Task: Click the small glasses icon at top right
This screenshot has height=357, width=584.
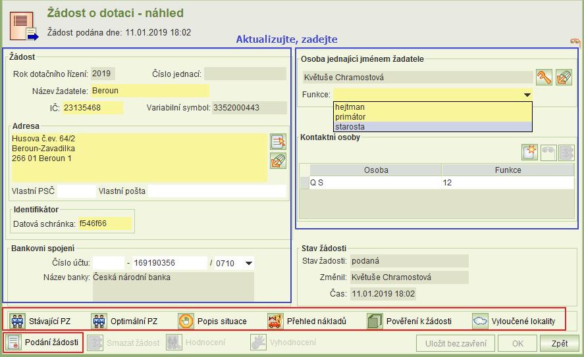Action: coord(575,41)
